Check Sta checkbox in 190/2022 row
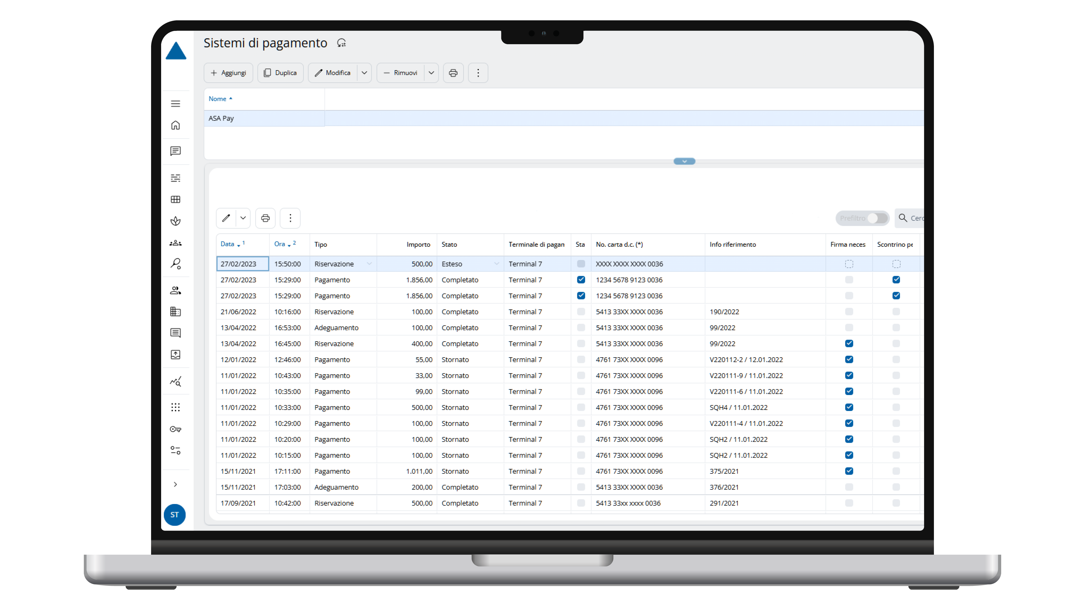 (581, 312)
